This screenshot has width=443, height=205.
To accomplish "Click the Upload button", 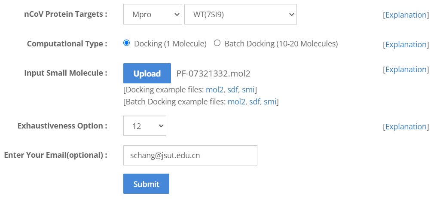I will pos(147,73).
